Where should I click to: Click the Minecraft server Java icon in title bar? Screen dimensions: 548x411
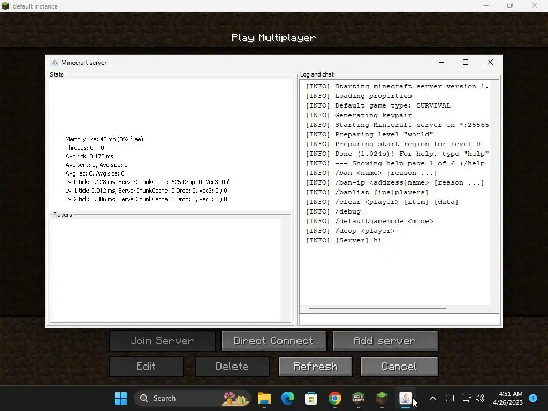click(x=54, y=62)
